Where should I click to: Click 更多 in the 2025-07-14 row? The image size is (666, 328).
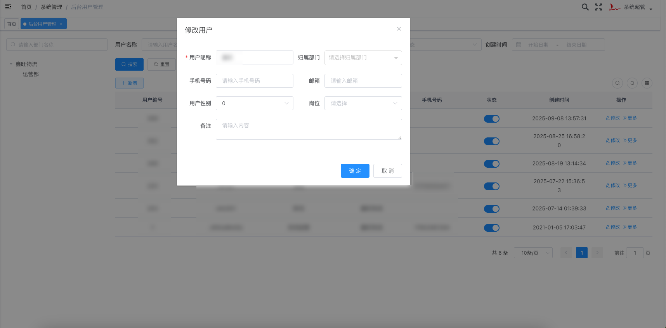pos(630,208)
